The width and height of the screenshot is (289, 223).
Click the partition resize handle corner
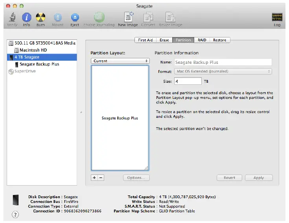coord(146,168)
